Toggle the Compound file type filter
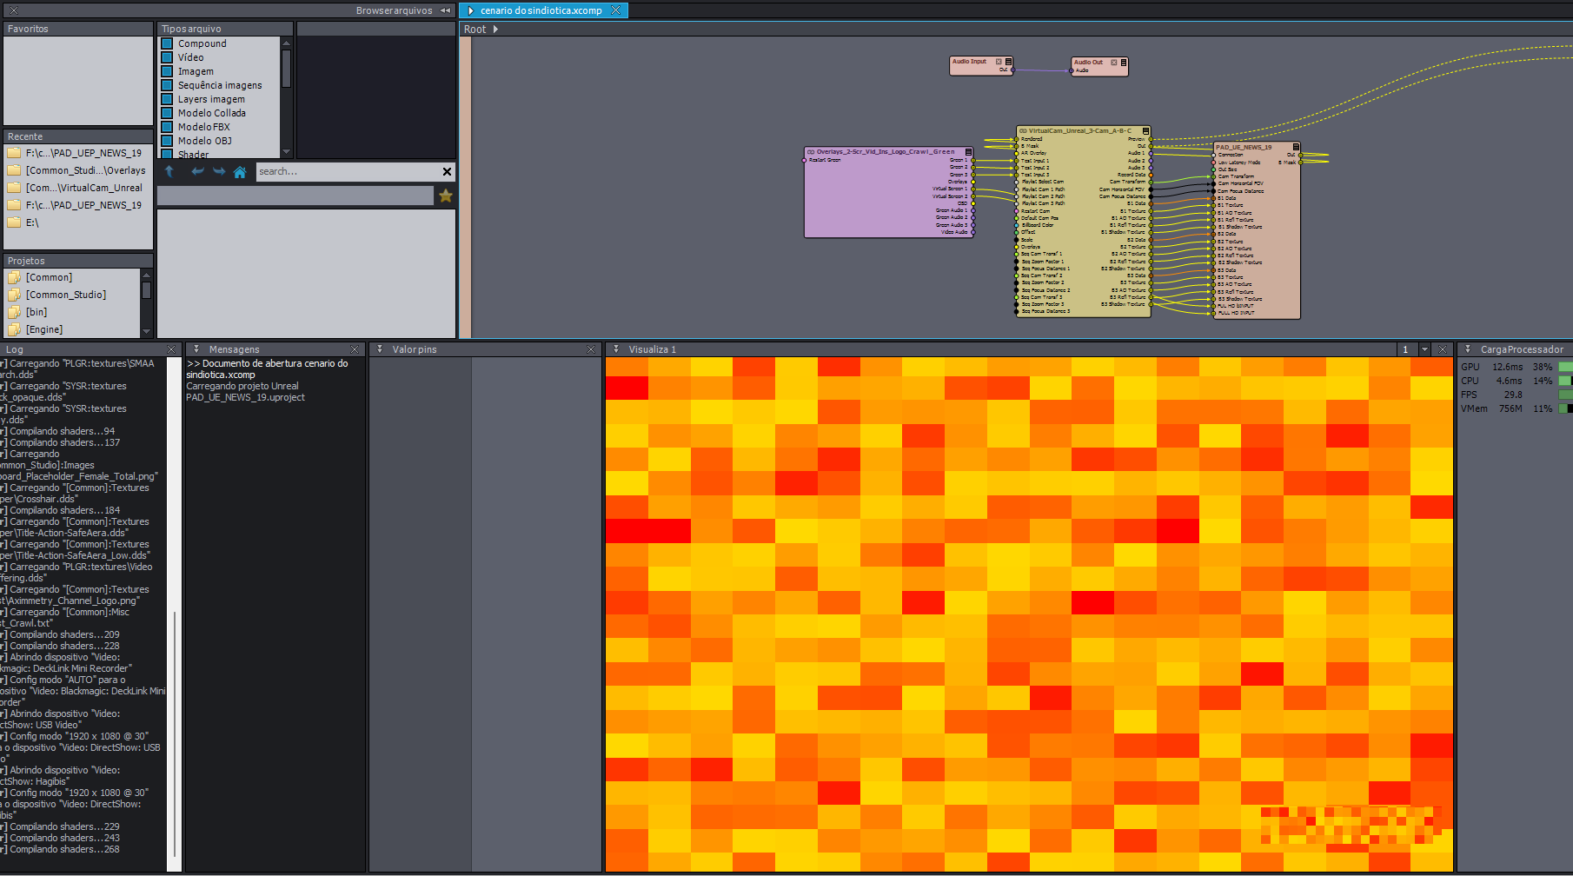The width and height of the screenshot is (1573, 876). 167,43
